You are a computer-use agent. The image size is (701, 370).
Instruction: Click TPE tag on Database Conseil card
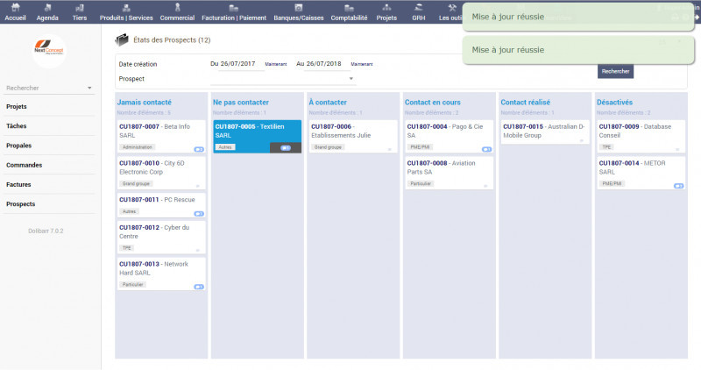[x=606, y=147]
